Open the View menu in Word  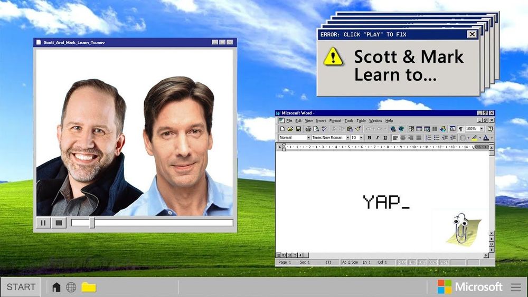click(x=309, y=121)
